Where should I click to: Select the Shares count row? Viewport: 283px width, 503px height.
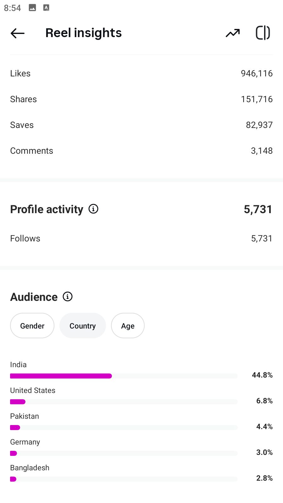click(x=141, y=99)
